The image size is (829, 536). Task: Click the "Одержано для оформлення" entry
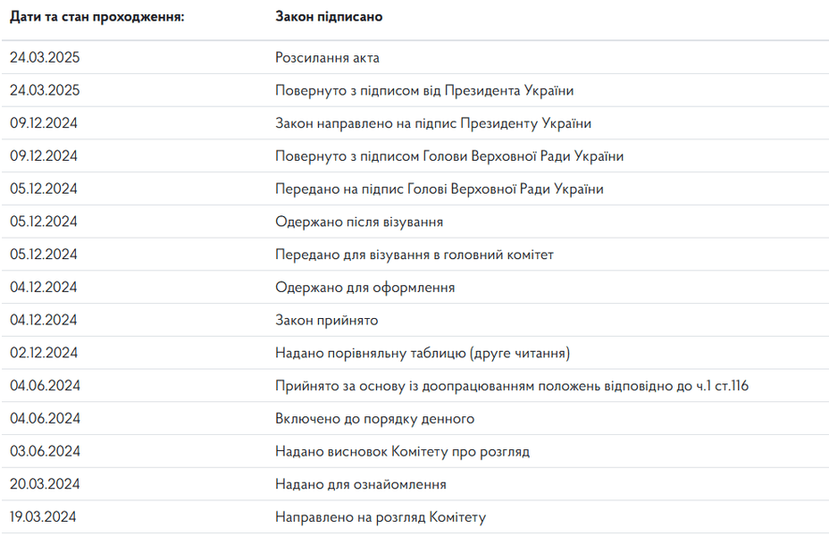tap(364, 288)
